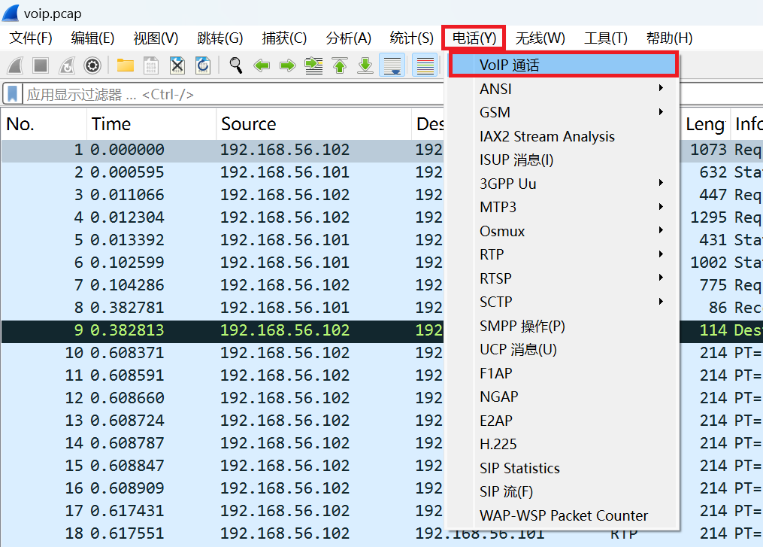The width and height of the screenshot is (763, 547).
Task: Choose ISUP 消息(I) entry
Action: 563,160
